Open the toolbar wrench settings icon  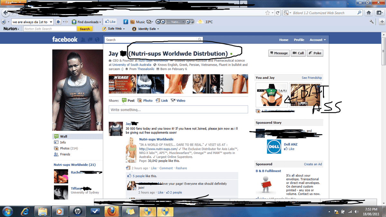point(372,22)
